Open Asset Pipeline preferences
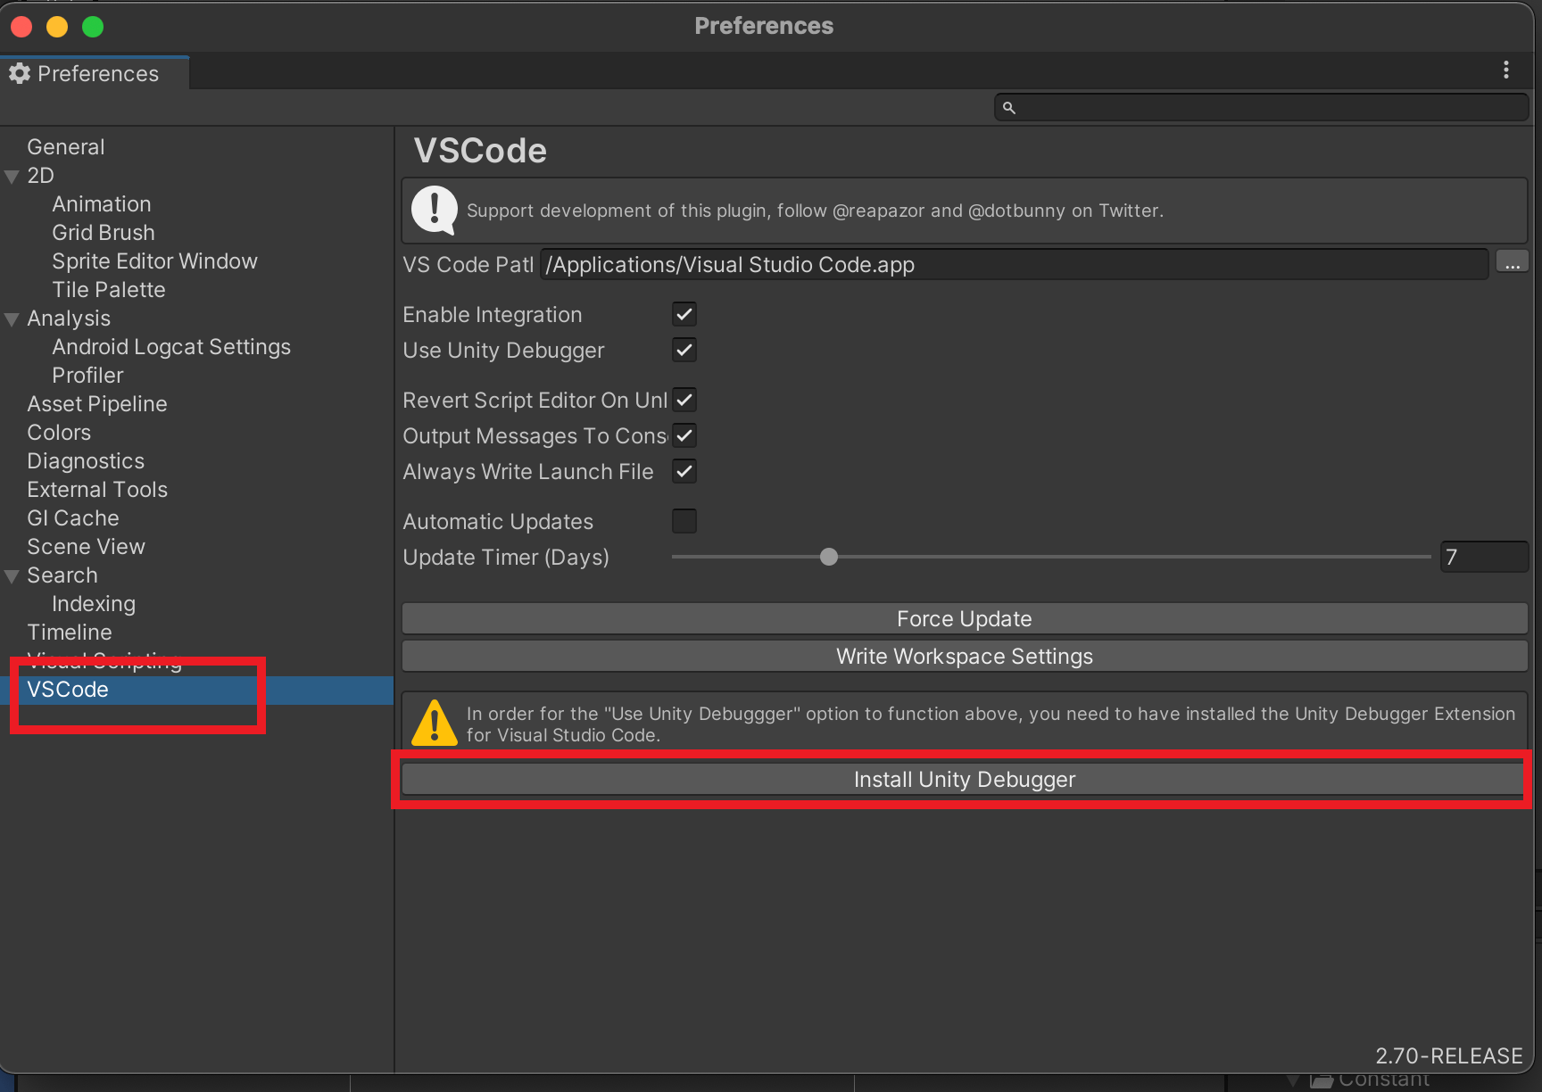The image size is (1542, 1092). [96, 403]
